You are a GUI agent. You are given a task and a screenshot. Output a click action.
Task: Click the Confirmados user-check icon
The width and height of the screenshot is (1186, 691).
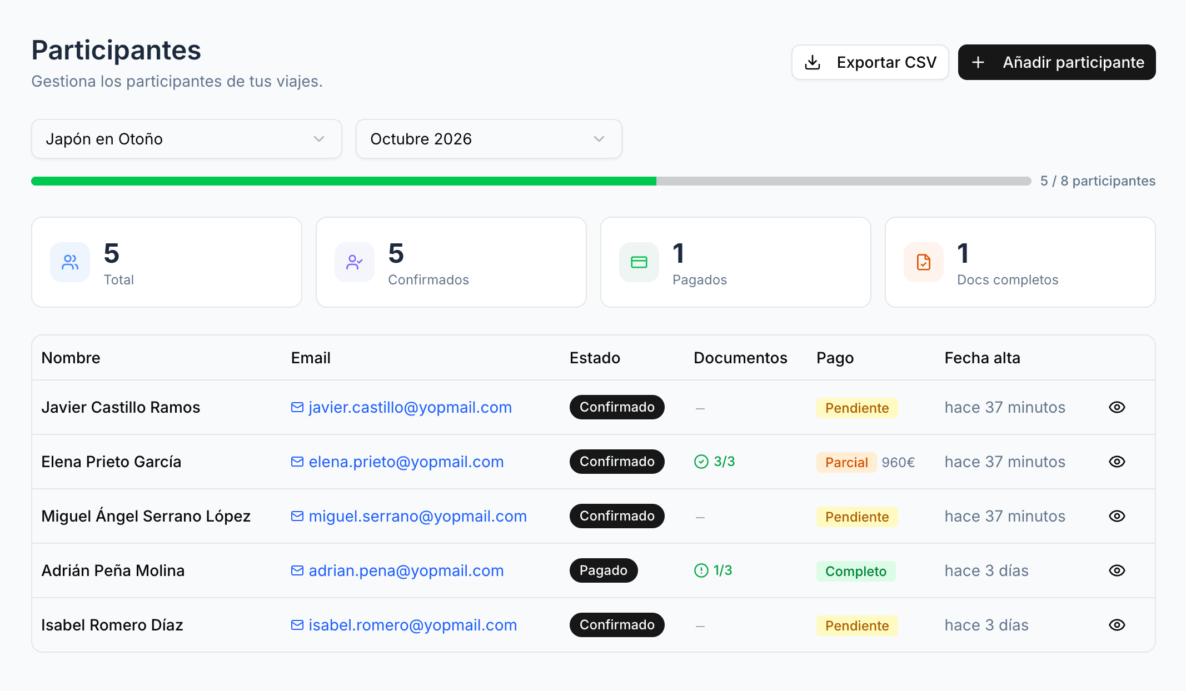click(355, 262)
